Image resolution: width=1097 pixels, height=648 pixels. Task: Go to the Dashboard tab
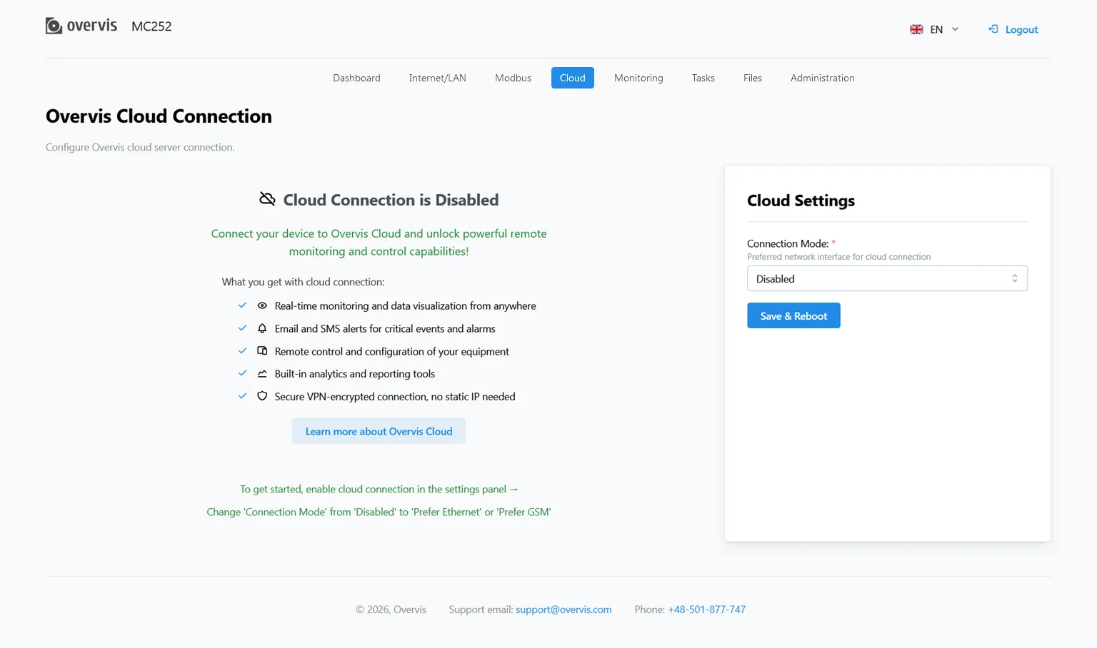[356, 78]
